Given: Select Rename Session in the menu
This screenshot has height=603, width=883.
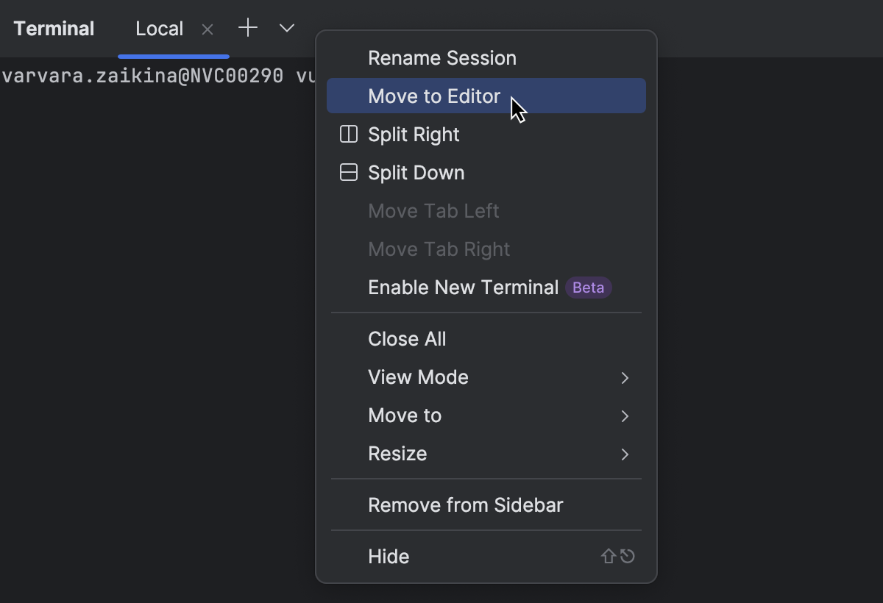Looking at the screenshot, I should coord(442,57).
